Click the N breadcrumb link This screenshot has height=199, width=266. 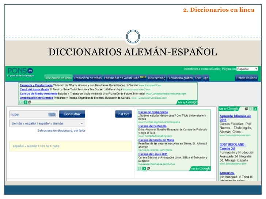[41, 146]
